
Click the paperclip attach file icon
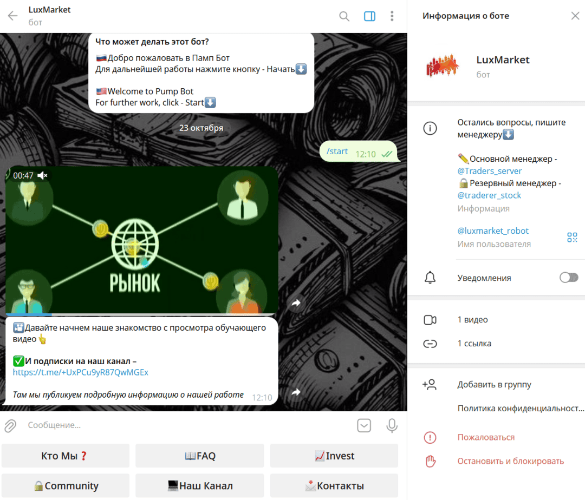[10, 425]
